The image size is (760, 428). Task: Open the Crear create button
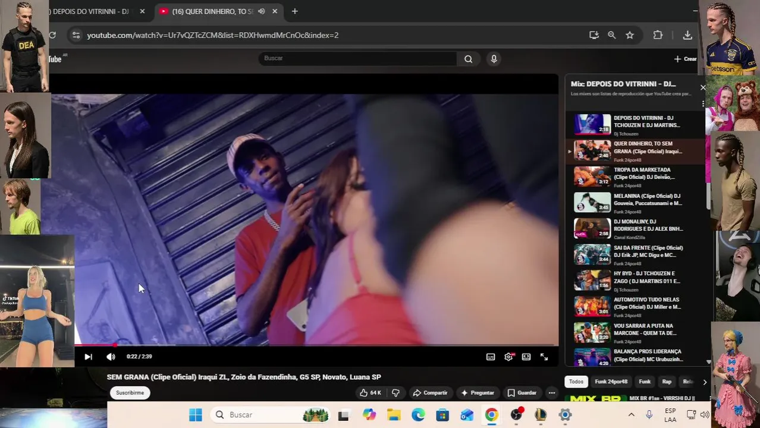coord(685,59)
